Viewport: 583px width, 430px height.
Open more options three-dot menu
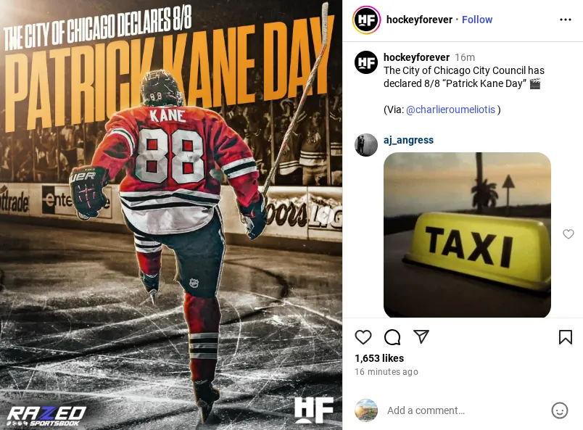point(565,20)
